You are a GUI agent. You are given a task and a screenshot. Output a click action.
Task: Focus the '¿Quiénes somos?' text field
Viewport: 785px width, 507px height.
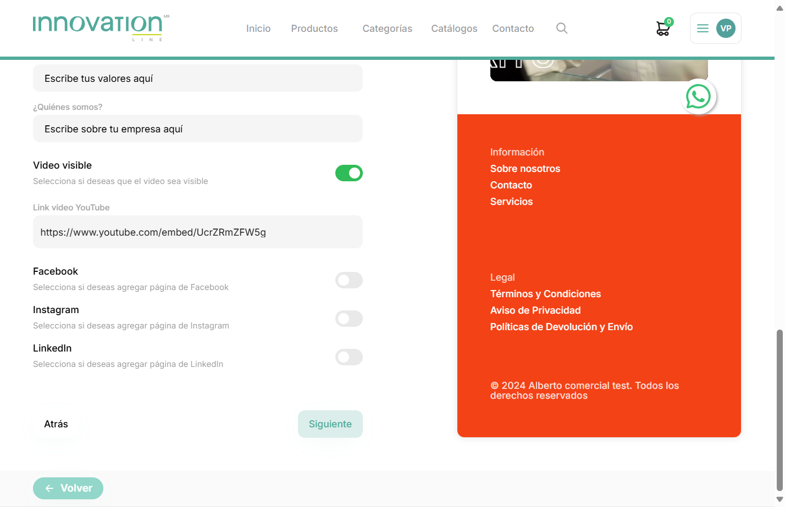click(x=198, y=129)
